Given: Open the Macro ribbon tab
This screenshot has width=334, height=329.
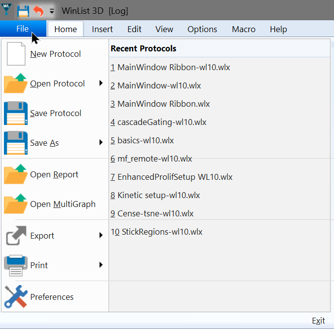Looking at the screenshot, I should pyautogui.click(x=243, y=29).
